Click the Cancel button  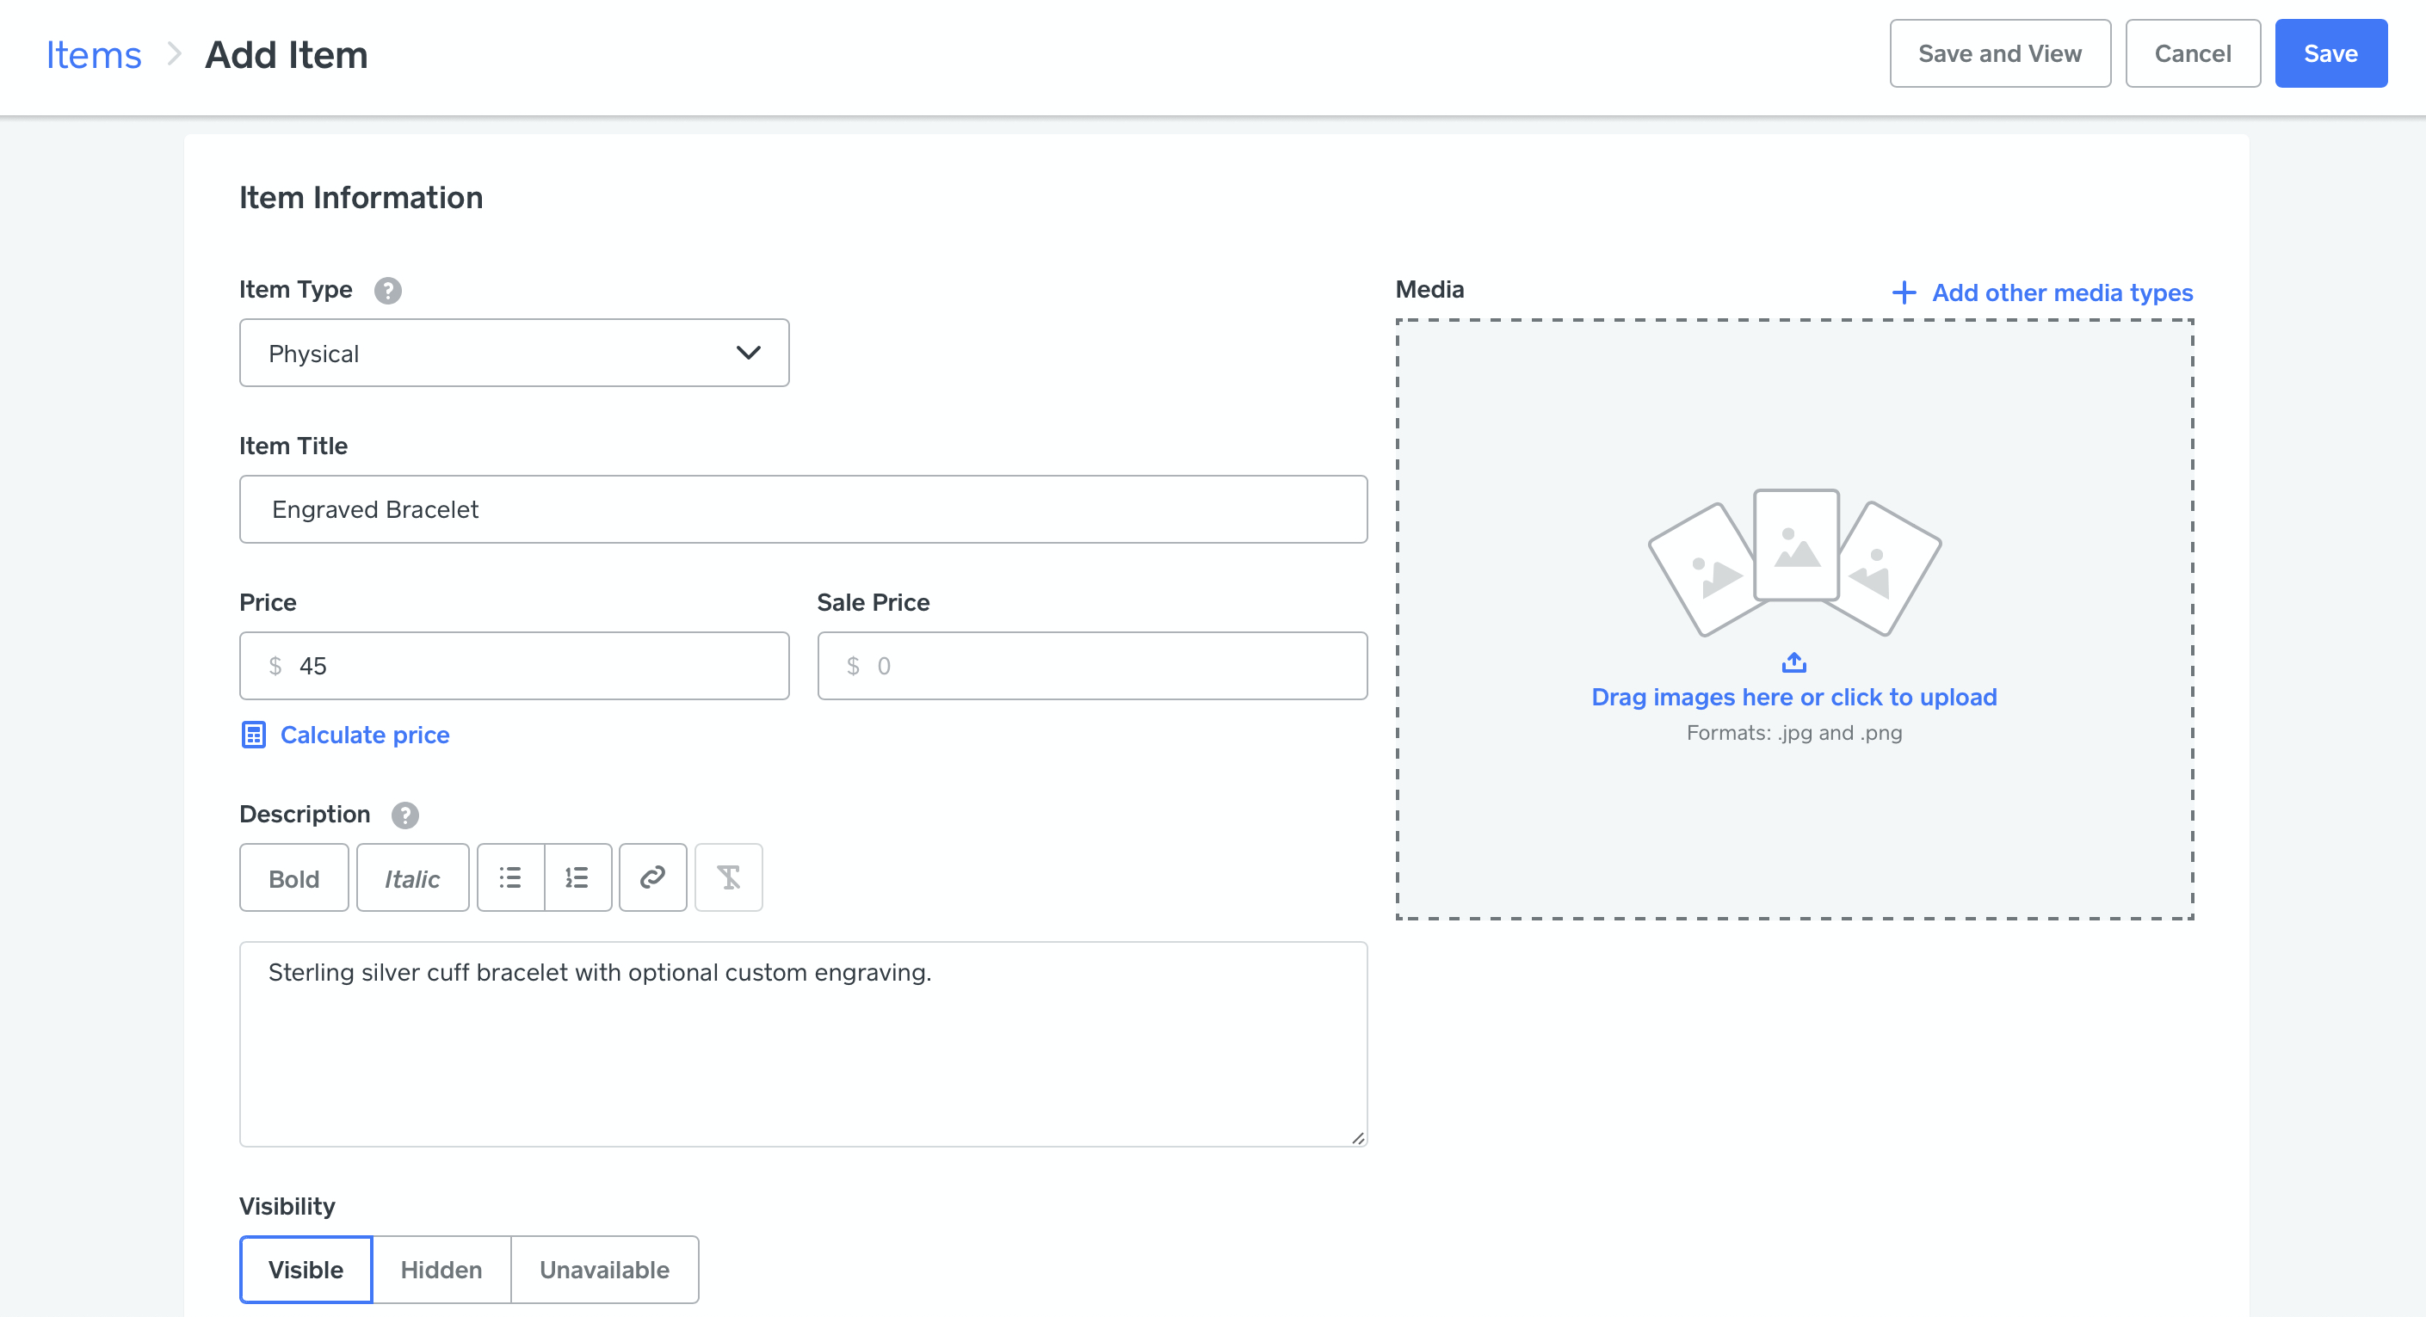pos(2193,53)
